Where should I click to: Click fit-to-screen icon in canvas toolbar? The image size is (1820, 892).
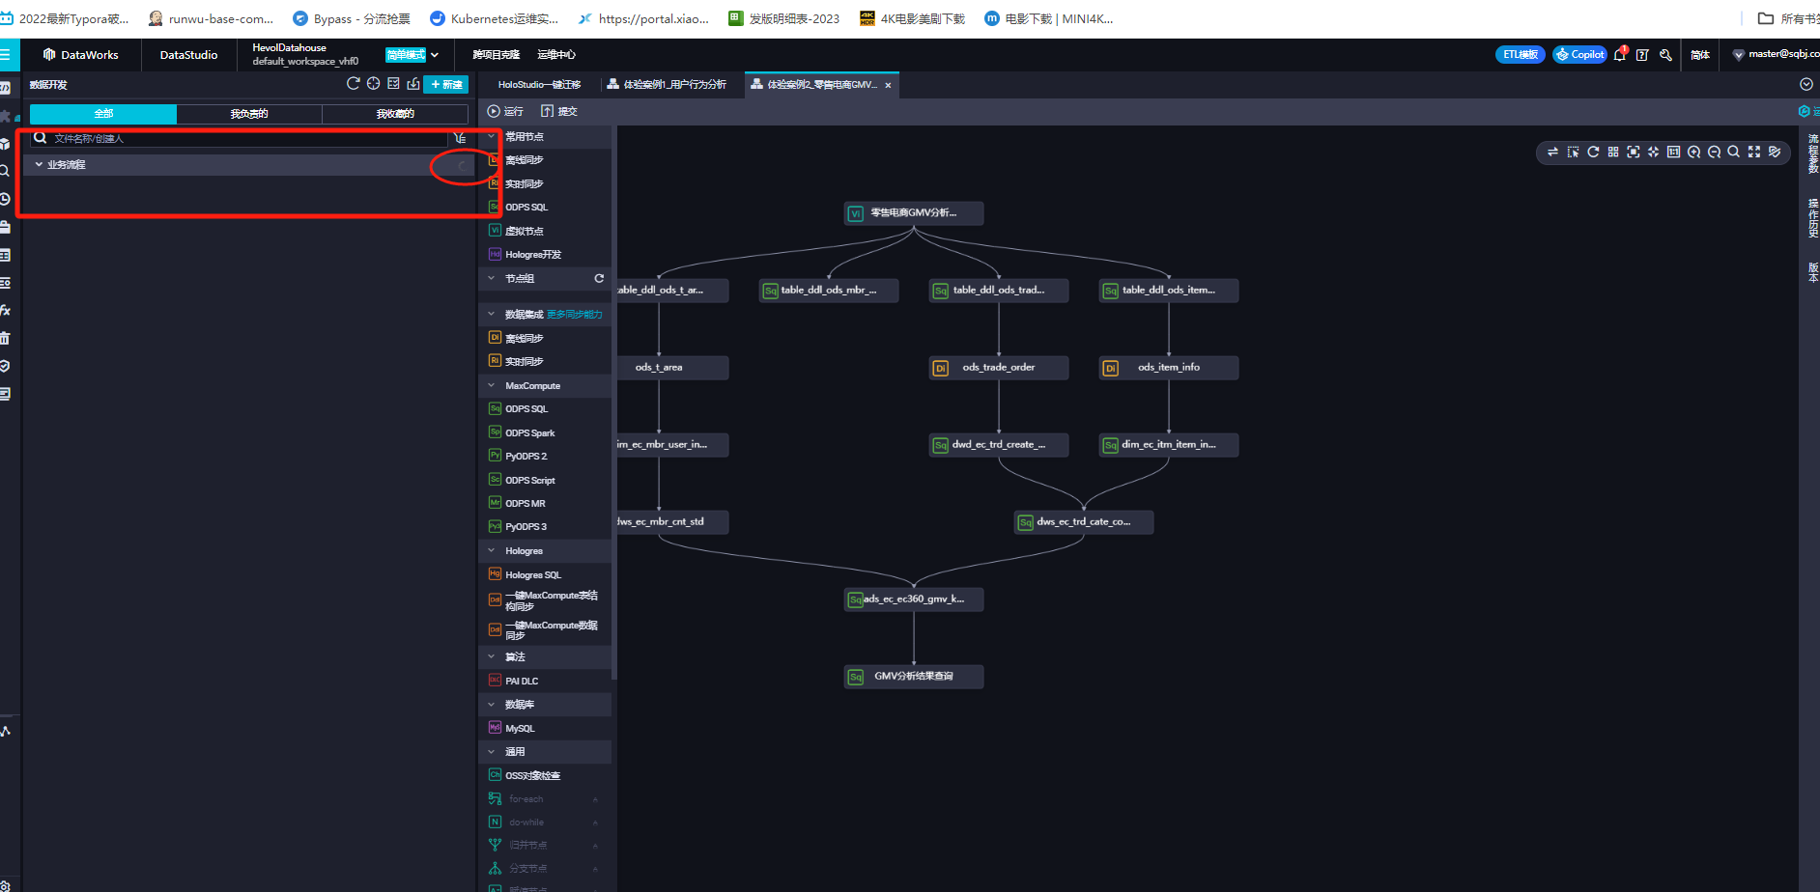pos(1634,152)
